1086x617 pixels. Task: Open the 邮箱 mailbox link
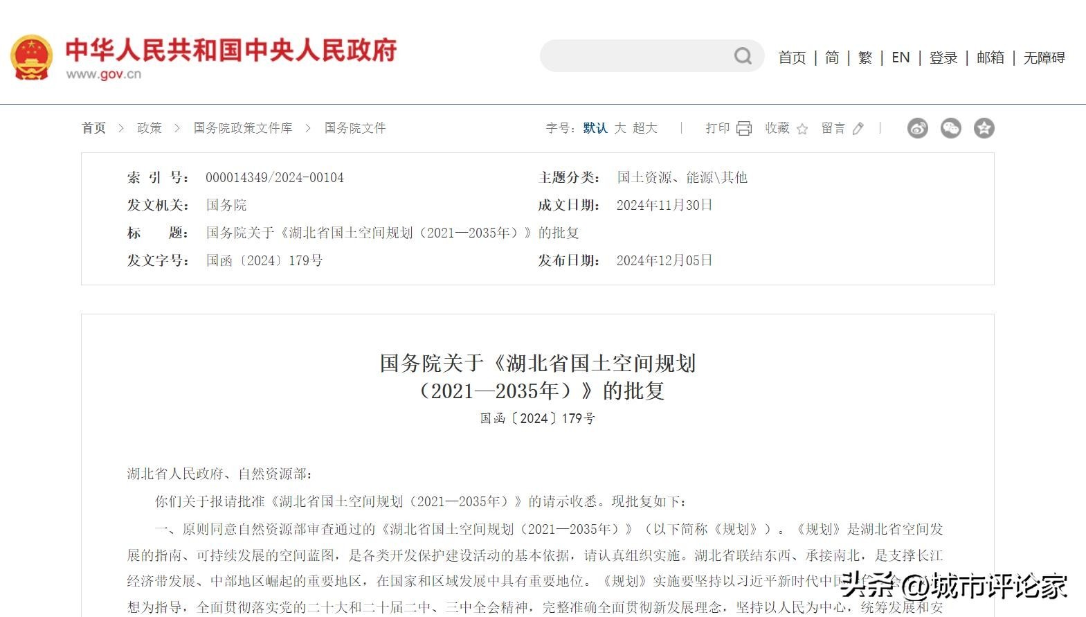[x=990, y=57]
